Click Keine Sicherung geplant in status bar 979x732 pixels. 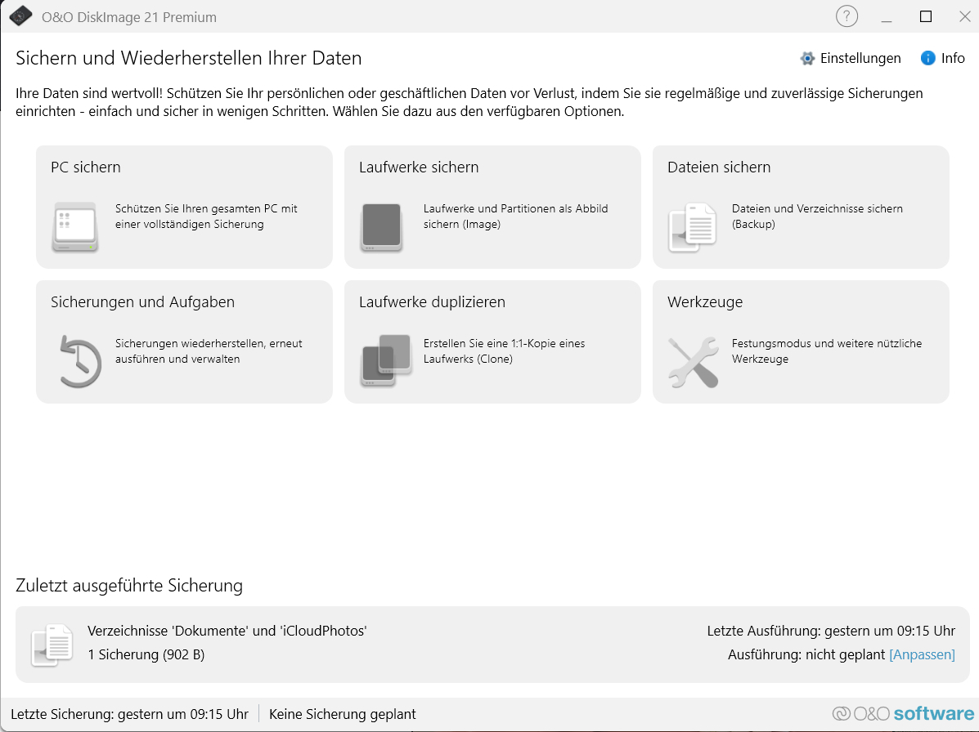343,713
